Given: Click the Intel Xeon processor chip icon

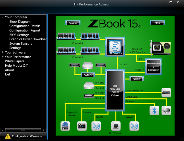Looking at the screenshot, I should [x=115, y=47].
